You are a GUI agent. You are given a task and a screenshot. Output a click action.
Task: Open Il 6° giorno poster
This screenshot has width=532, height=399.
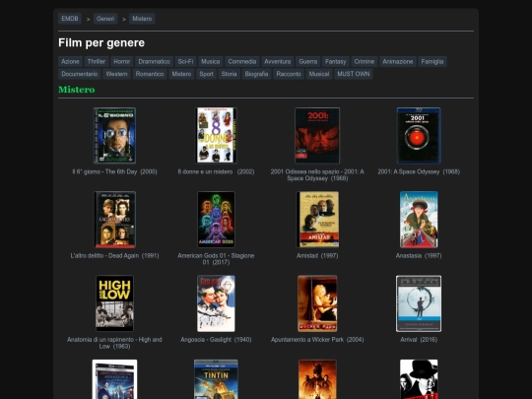(x=114, y=135)
